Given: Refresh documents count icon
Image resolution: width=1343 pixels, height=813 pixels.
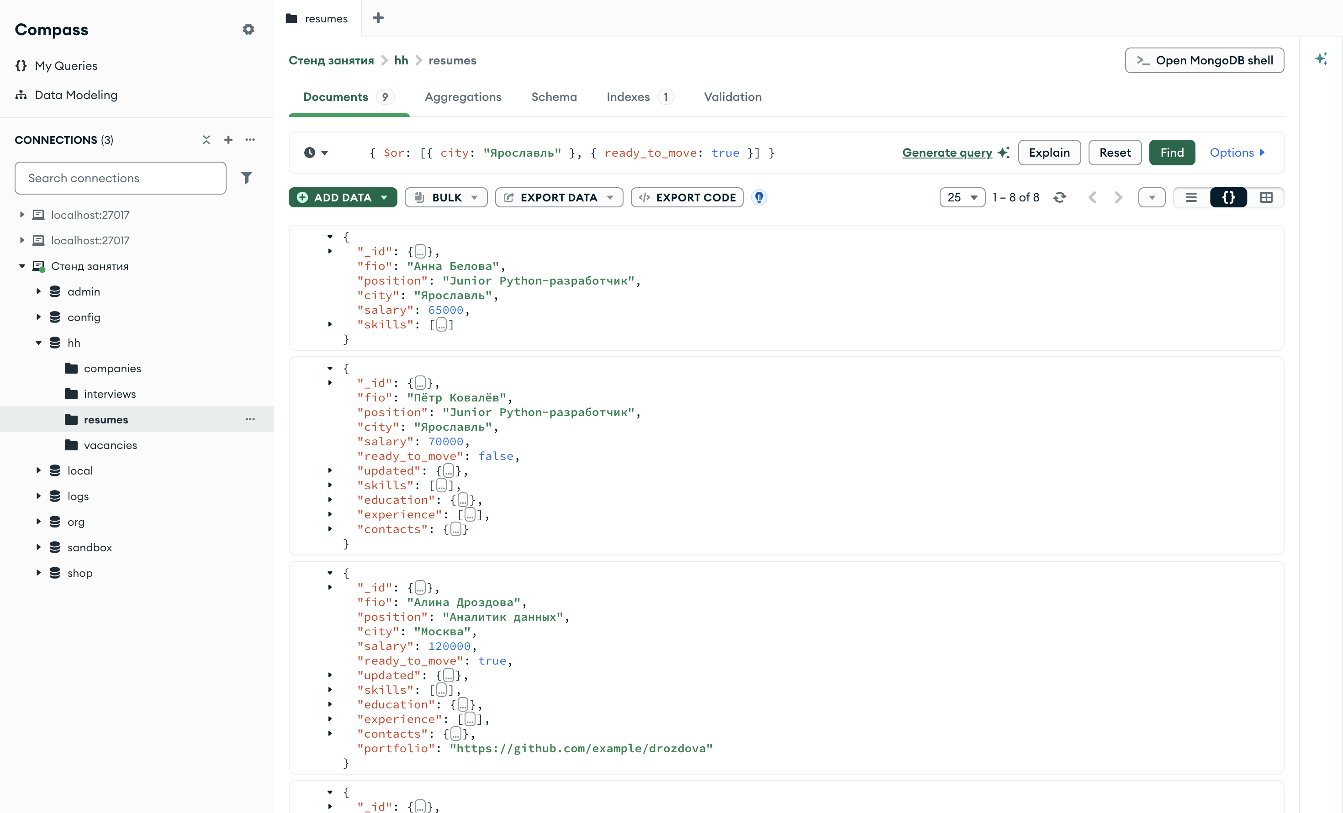Looking at the screenshot, I should click(x=1060, y=197).
